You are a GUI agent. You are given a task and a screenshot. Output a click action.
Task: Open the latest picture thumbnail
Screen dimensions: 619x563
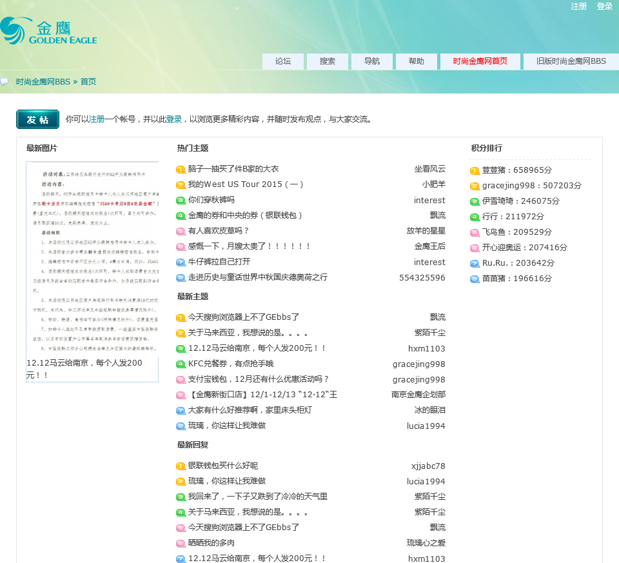click(92, 258)
